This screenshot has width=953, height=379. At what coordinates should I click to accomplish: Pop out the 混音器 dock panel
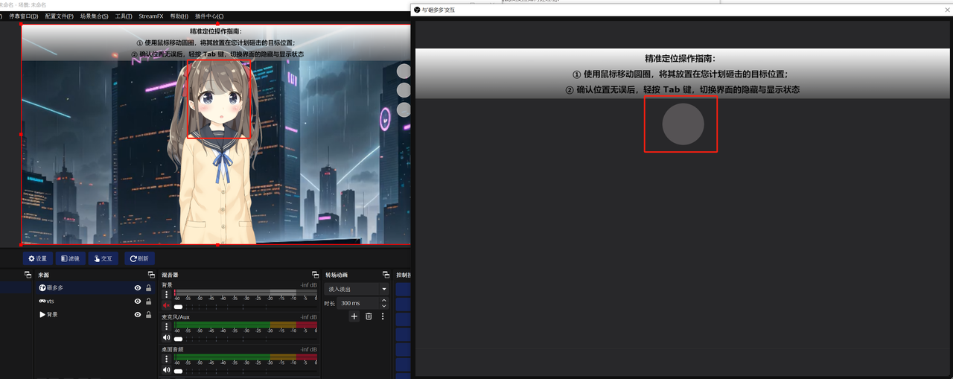[x=315, y=275]
